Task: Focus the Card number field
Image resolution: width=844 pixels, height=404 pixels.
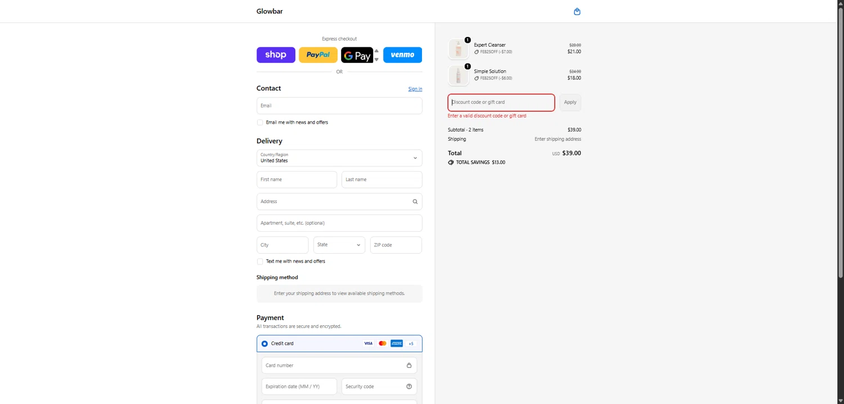Action: (x=339, y=365)
